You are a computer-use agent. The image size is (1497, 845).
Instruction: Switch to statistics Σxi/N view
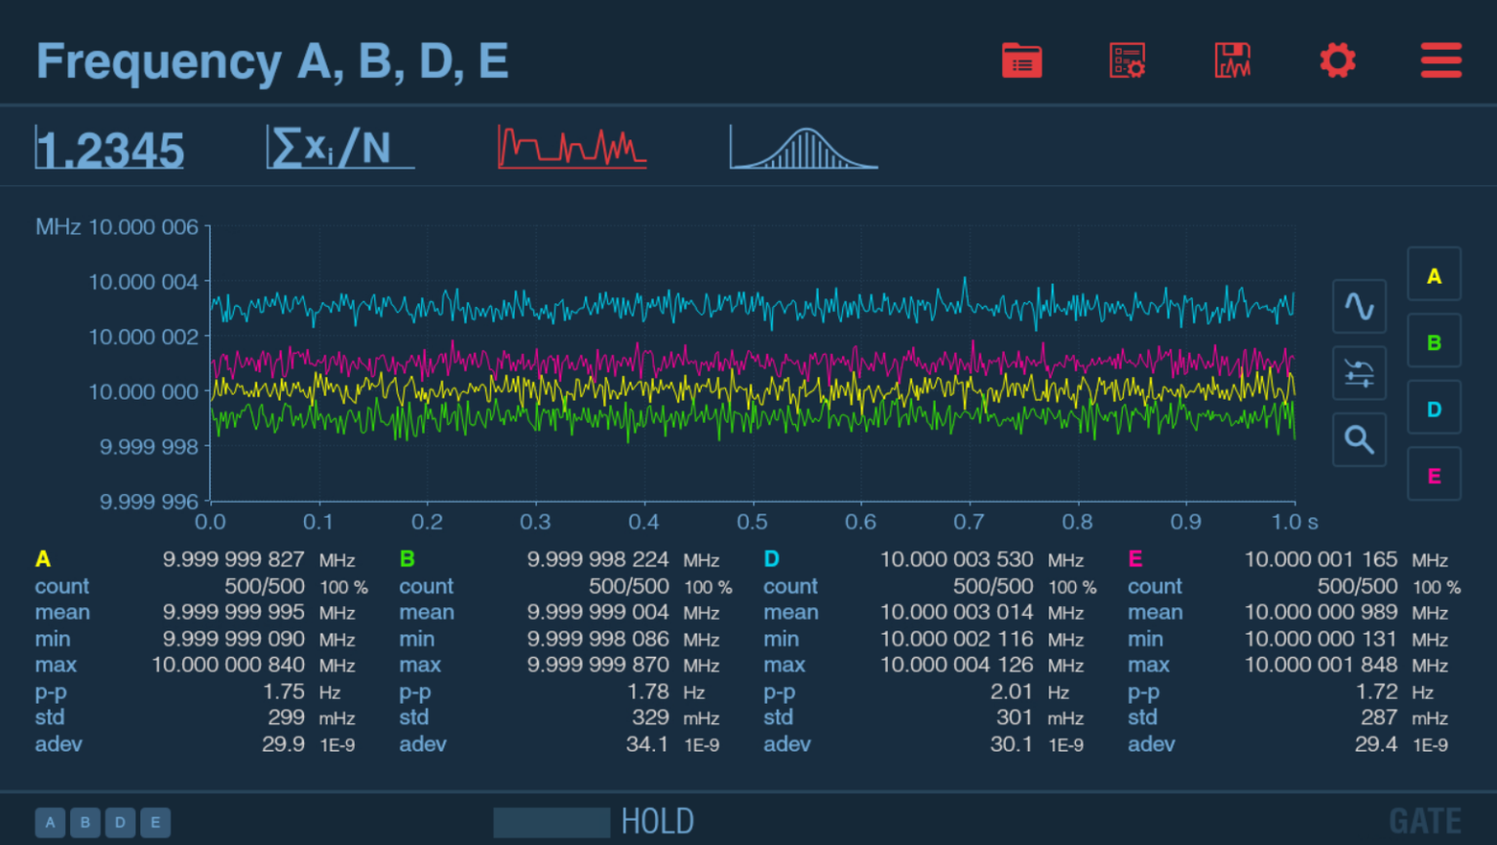click(x=339, y=148)
